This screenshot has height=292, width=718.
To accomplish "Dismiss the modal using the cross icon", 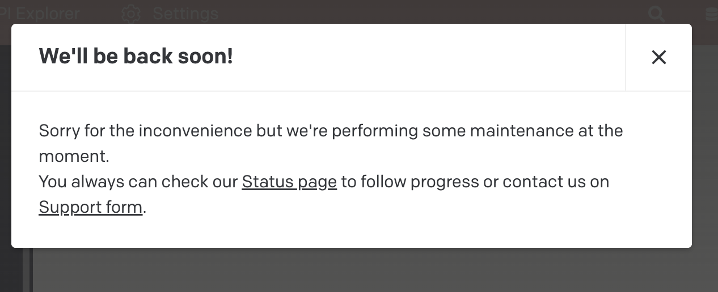I will (x=658, y=57).
